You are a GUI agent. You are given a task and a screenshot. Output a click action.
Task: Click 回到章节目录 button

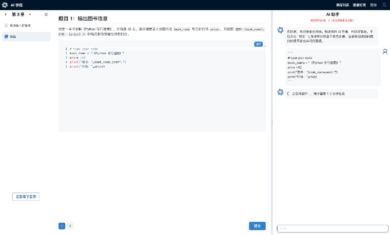(26, 196)
